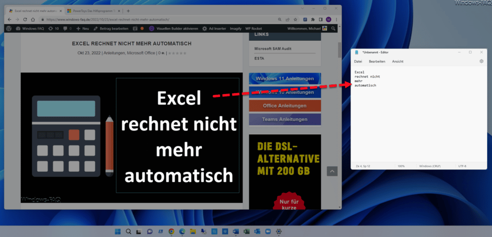Click Beitrag bearbeiten in admin bar

(x=111, y=28)
